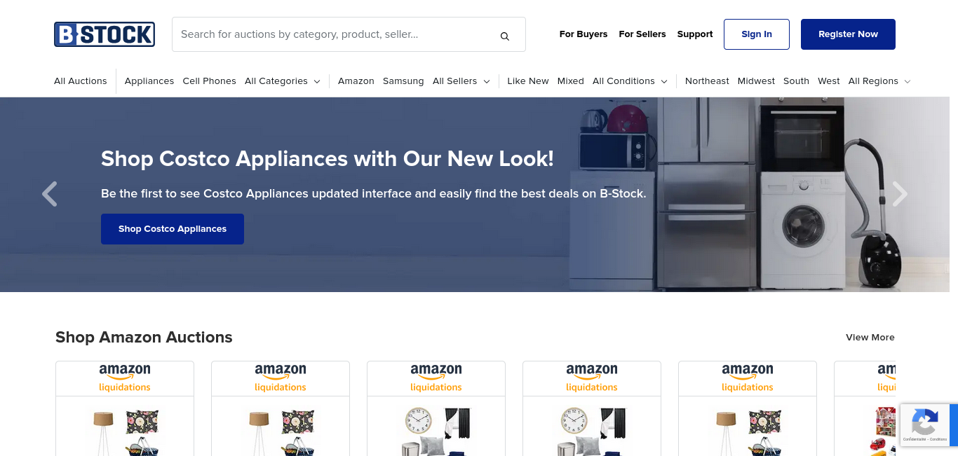Viewport: 958px width, 456px height.
Task: Go to previous banner slide arrow
Action: click(49, 194)
